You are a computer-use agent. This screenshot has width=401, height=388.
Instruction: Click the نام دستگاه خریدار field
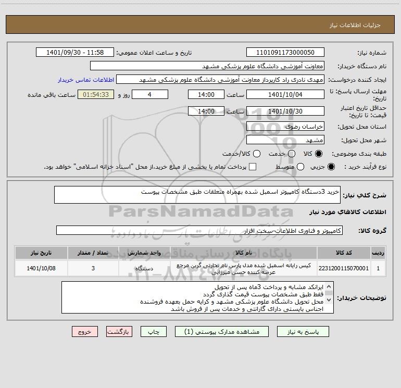point(207,66)
